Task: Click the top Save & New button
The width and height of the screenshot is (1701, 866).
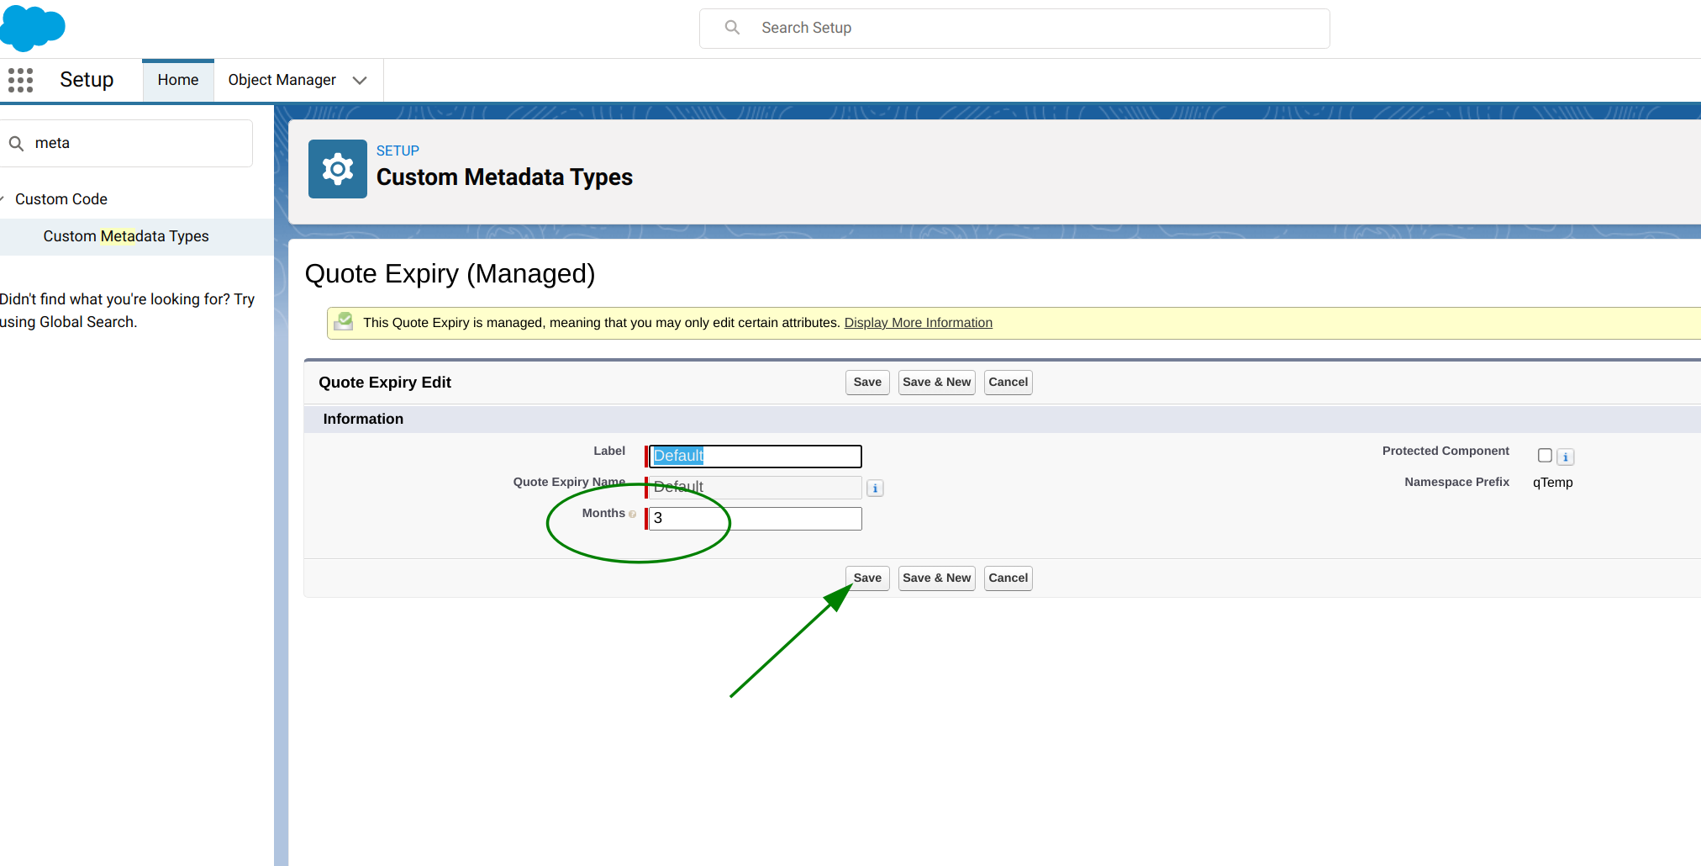Action: pyautogui.click(x=936, y=383)
